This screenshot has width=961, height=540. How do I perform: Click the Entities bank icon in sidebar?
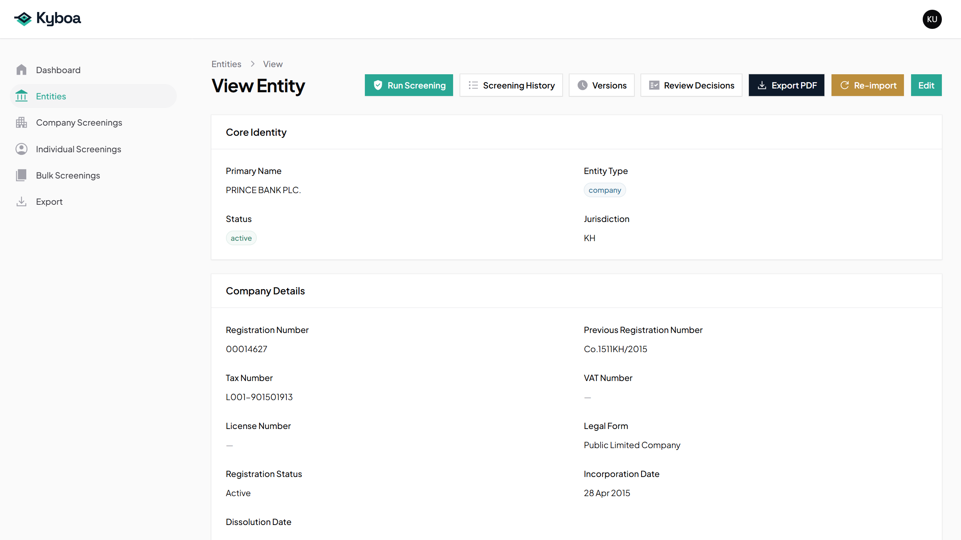(x=21, y=96)
